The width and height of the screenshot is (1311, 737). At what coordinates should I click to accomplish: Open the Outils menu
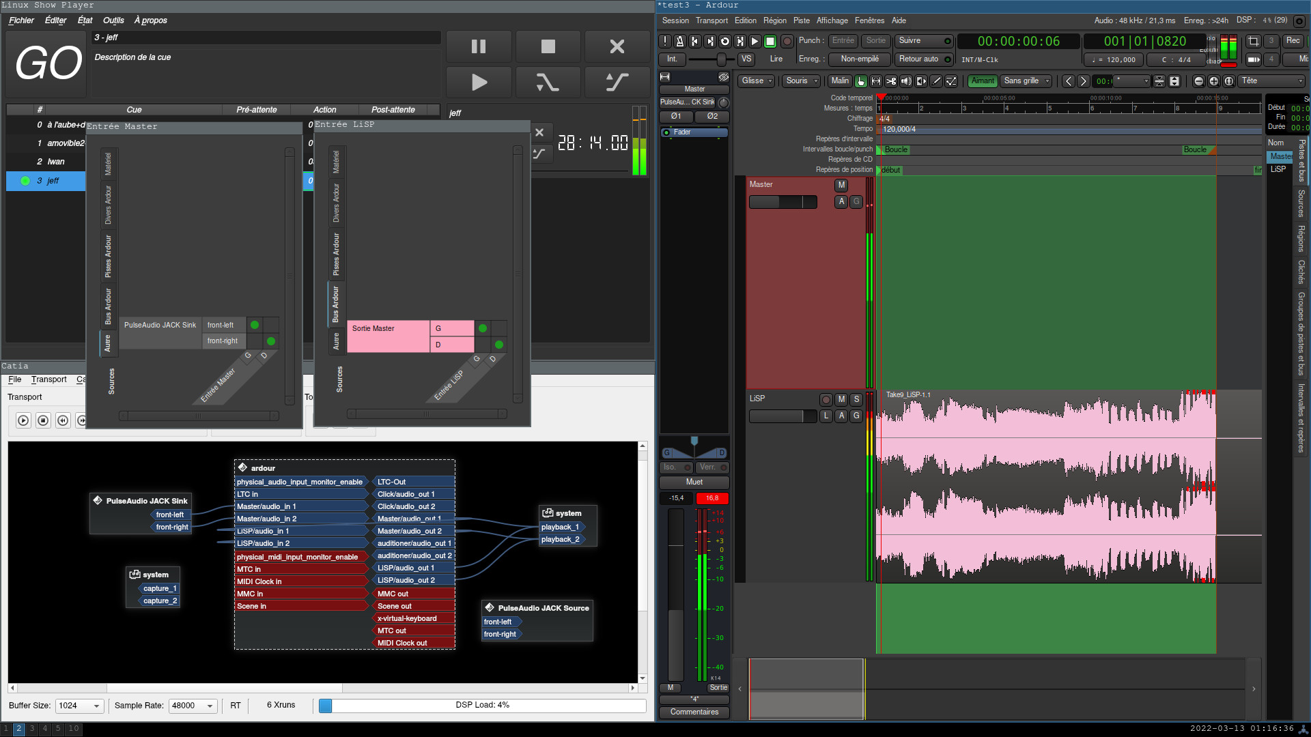point(113,20)
